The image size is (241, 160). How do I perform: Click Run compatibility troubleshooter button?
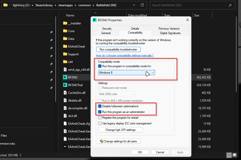118,50
